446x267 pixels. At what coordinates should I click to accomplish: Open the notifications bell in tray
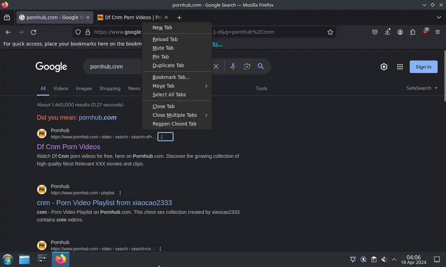pos(353,259)
